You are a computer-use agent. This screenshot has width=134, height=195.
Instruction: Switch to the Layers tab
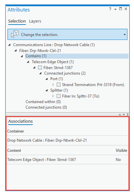pos(35,21)
